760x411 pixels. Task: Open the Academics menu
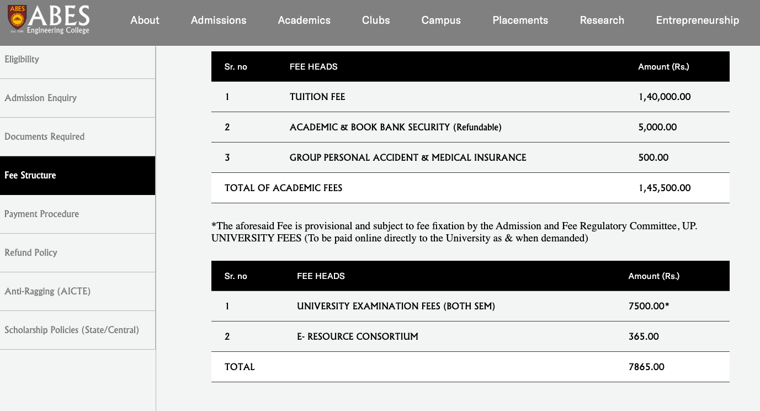pos(304,20)
